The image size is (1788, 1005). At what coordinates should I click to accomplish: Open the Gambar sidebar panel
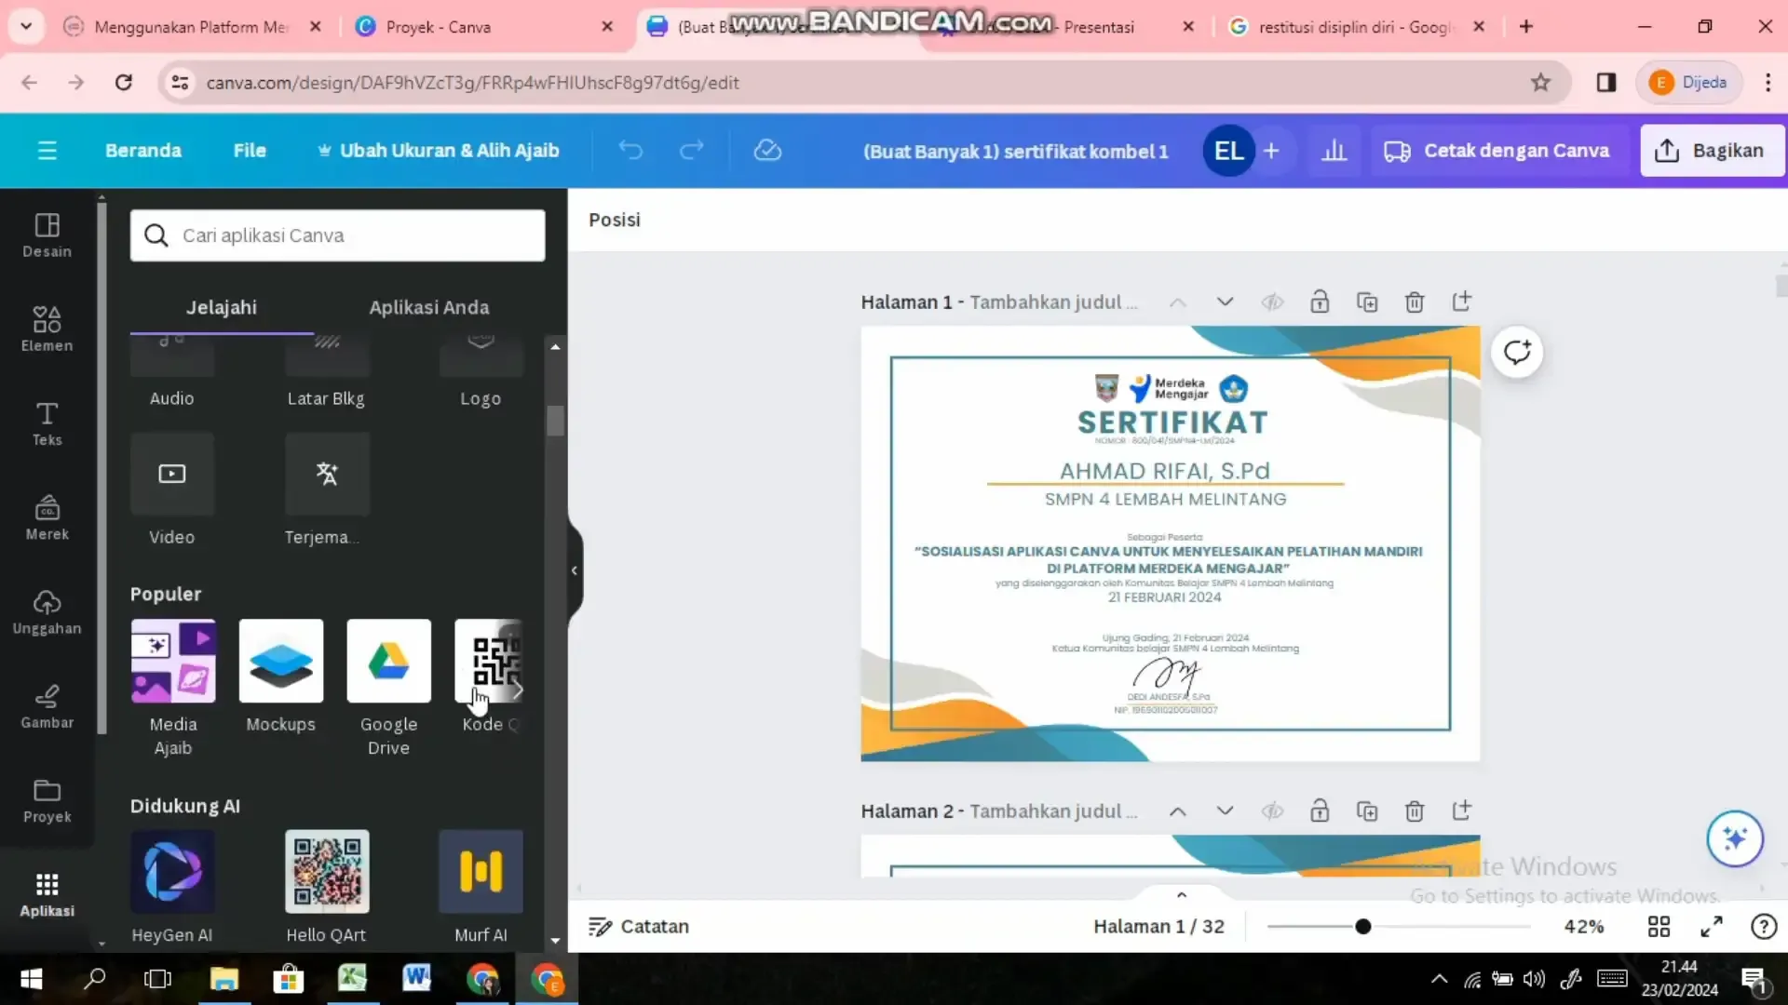click(47, 706)
